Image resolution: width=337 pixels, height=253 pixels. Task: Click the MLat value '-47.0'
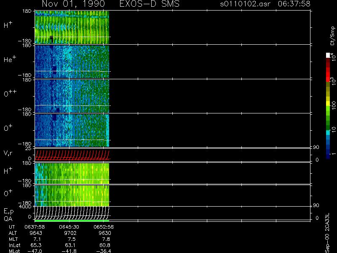35,251
